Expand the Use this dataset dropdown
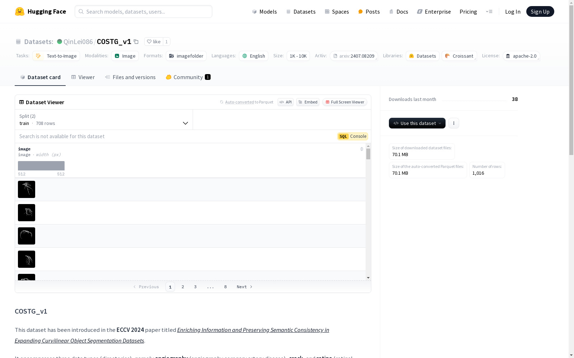 pos(417,123)
